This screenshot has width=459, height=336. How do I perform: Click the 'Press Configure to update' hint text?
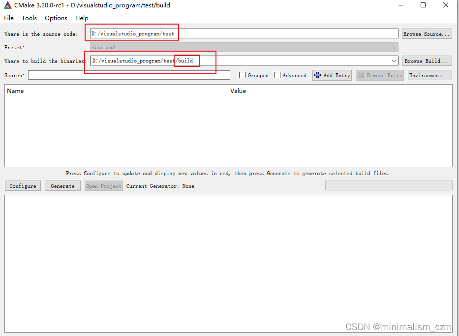(x=228, y=173)
